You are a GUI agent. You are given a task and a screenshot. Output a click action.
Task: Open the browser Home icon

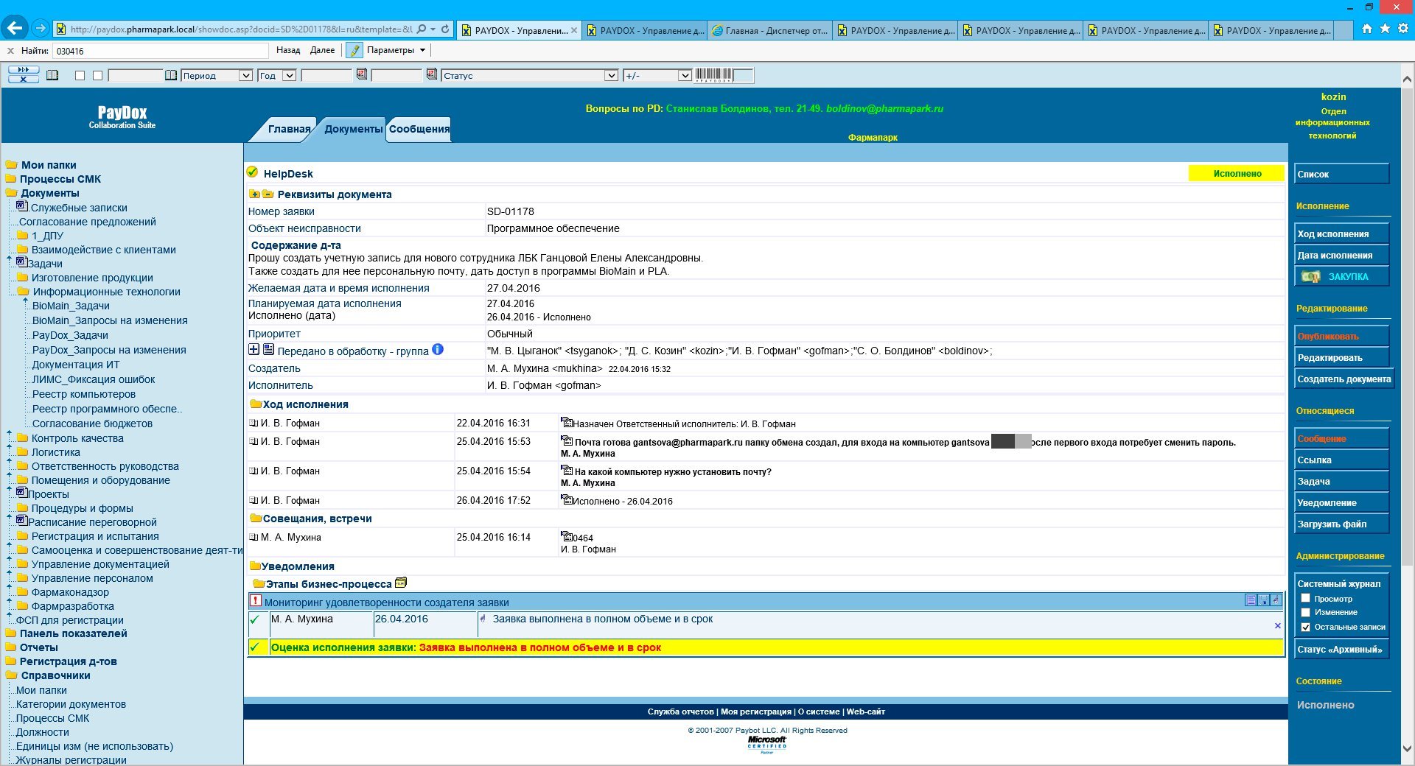1367,29
